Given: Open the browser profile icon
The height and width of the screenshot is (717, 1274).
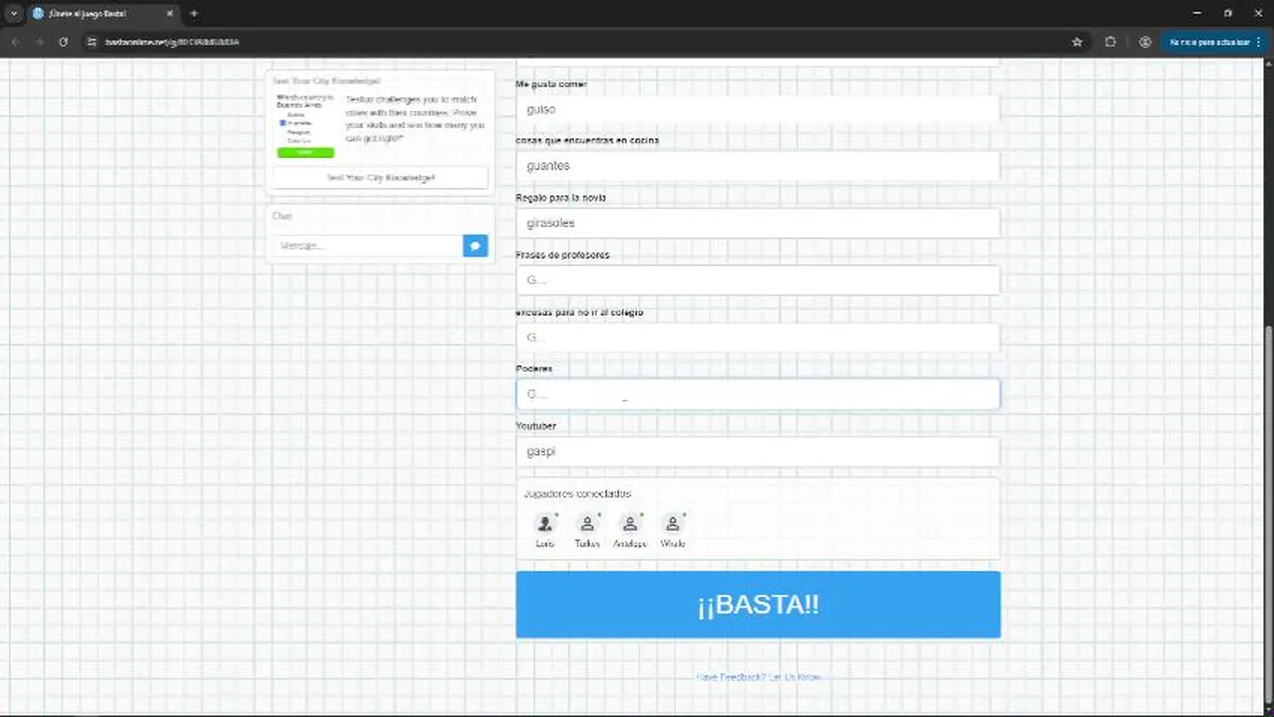Looking at the screenshot, I should 1145,42.
